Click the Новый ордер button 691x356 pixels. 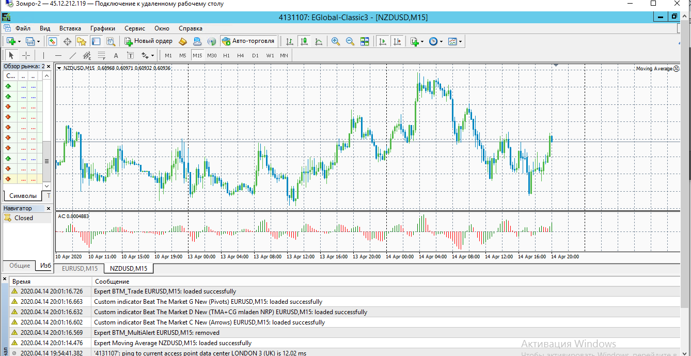tap(148, 41)
